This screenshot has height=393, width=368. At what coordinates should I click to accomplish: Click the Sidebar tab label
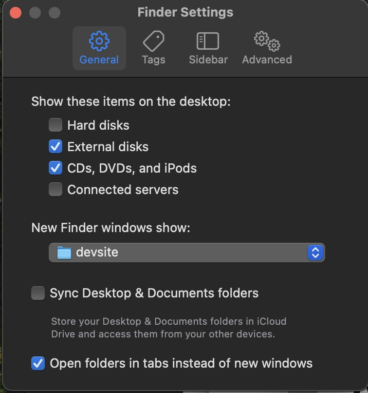pyautogui.click(x=208, y=60)
